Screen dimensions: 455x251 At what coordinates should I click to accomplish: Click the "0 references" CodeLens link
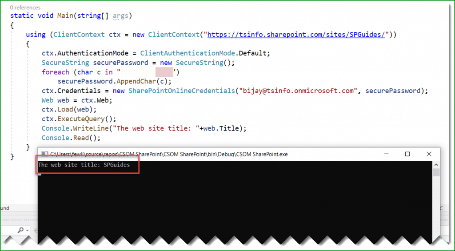(x=25, y=7)
